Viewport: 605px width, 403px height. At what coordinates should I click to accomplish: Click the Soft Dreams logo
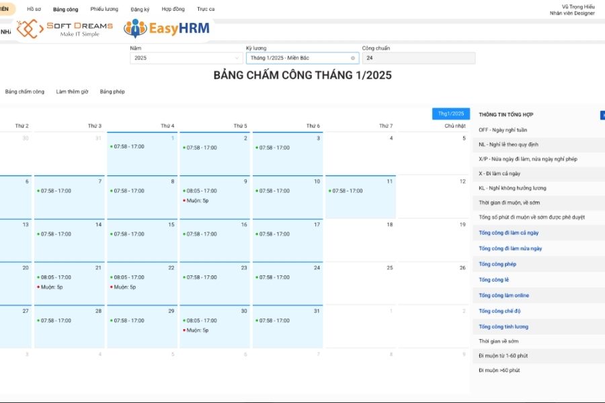click(x=65, y=29)
